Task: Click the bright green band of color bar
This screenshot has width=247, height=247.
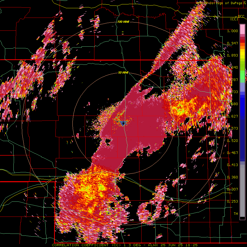Action: [242, 75]
